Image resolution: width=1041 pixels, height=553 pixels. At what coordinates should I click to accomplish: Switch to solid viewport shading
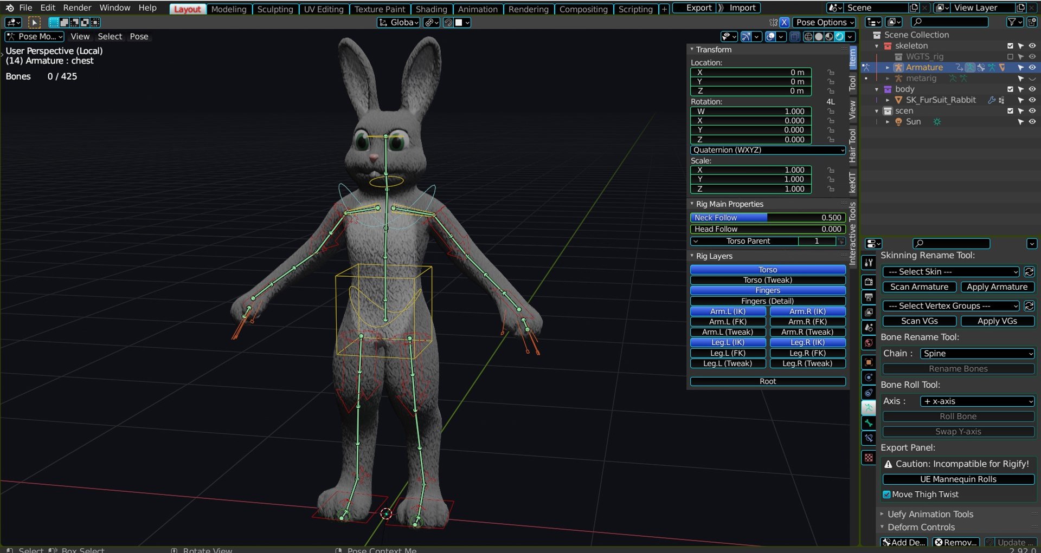(819, 37)
